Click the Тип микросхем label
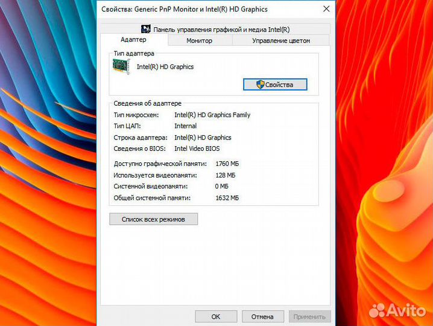 (x=136, y=115)
